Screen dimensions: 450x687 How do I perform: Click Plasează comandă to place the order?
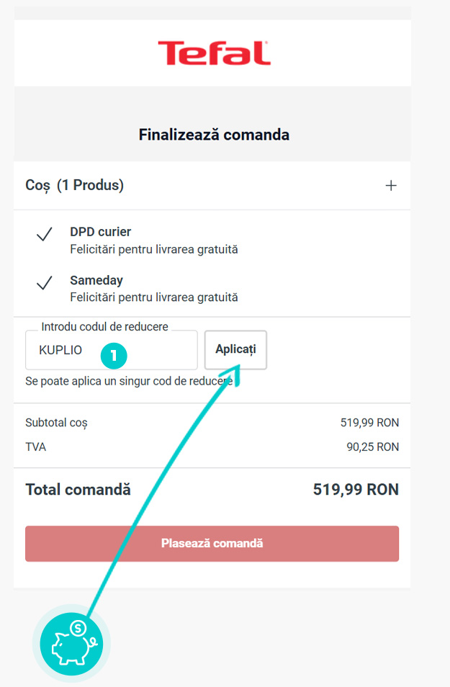pos(213,544)
